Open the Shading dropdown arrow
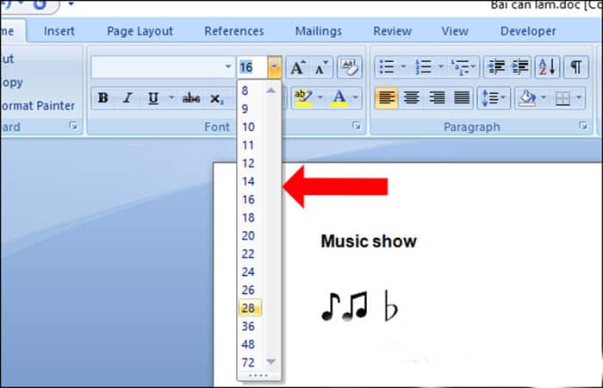The height and width of the screenshot is (388, 603). point(544,98)
